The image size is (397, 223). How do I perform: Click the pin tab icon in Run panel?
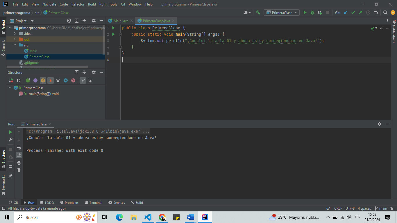click(x=10, y=176)
